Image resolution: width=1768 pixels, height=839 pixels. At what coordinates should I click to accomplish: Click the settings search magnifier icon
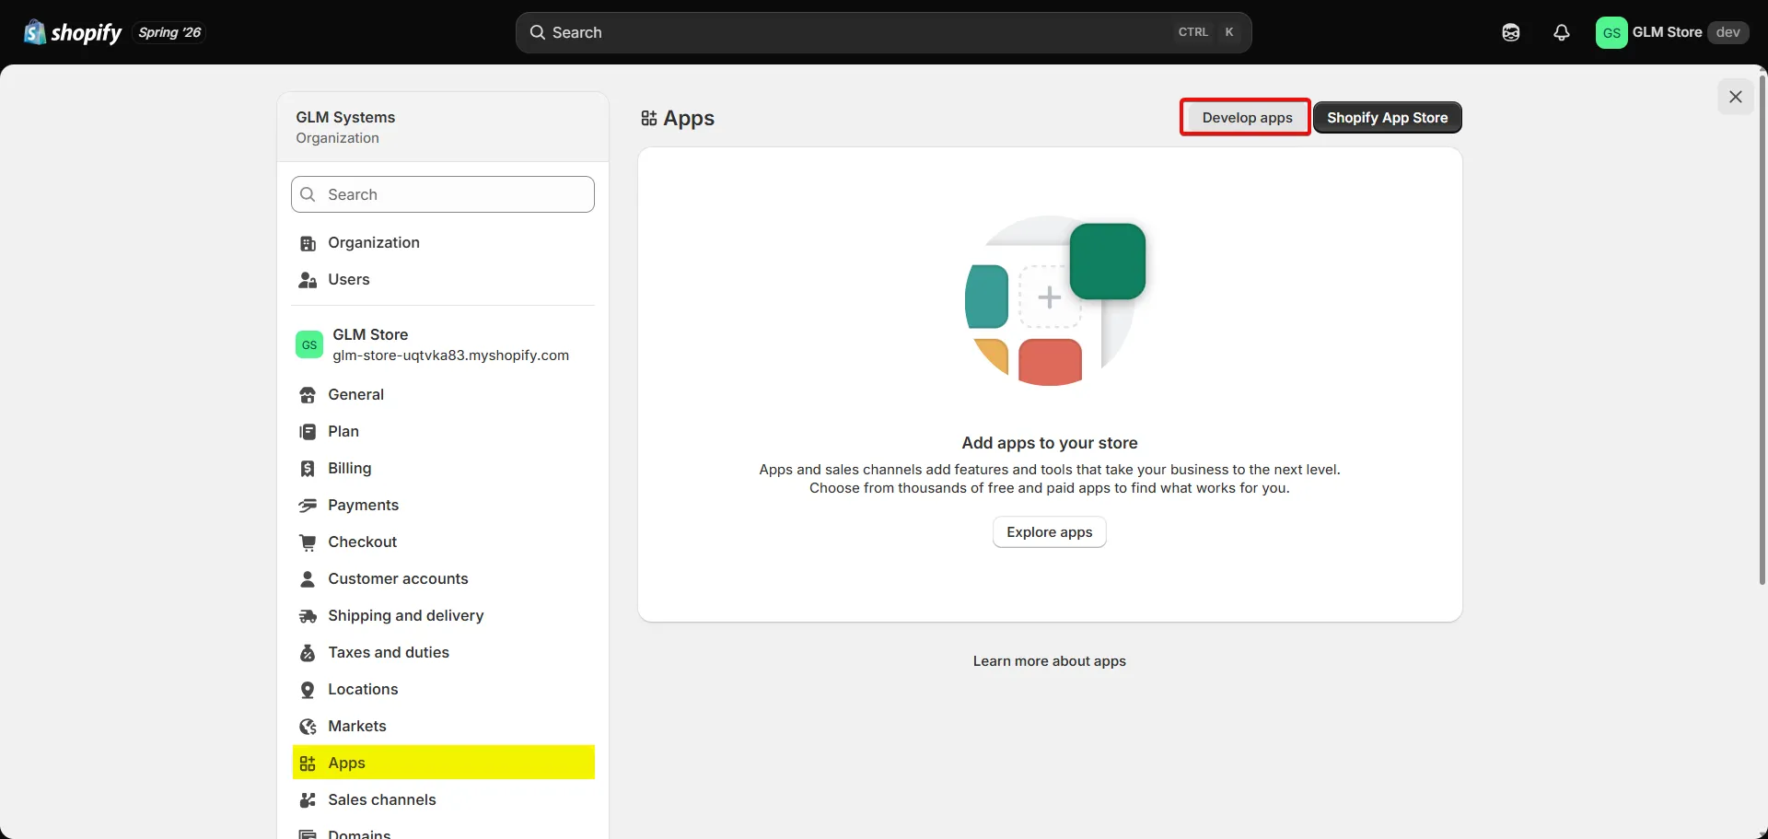point(308,194)
